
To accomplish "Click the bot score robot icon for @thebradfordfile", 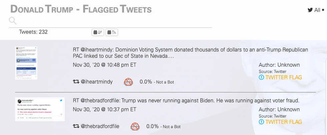I will (x=135, y=127).
